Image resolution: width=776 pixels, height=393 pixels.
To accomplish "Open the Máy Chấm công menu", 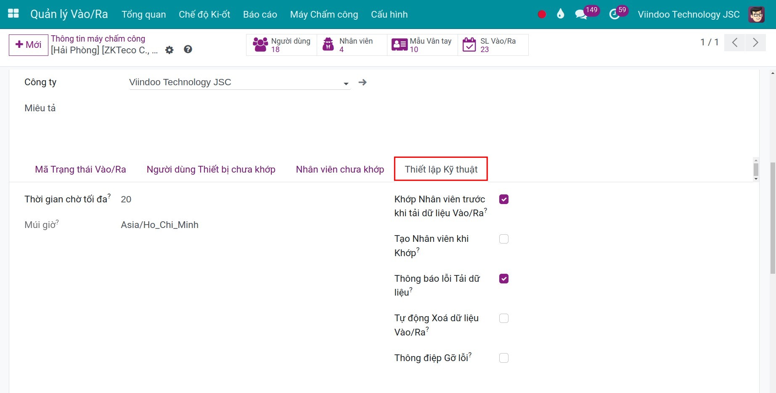I will (324, 14).
